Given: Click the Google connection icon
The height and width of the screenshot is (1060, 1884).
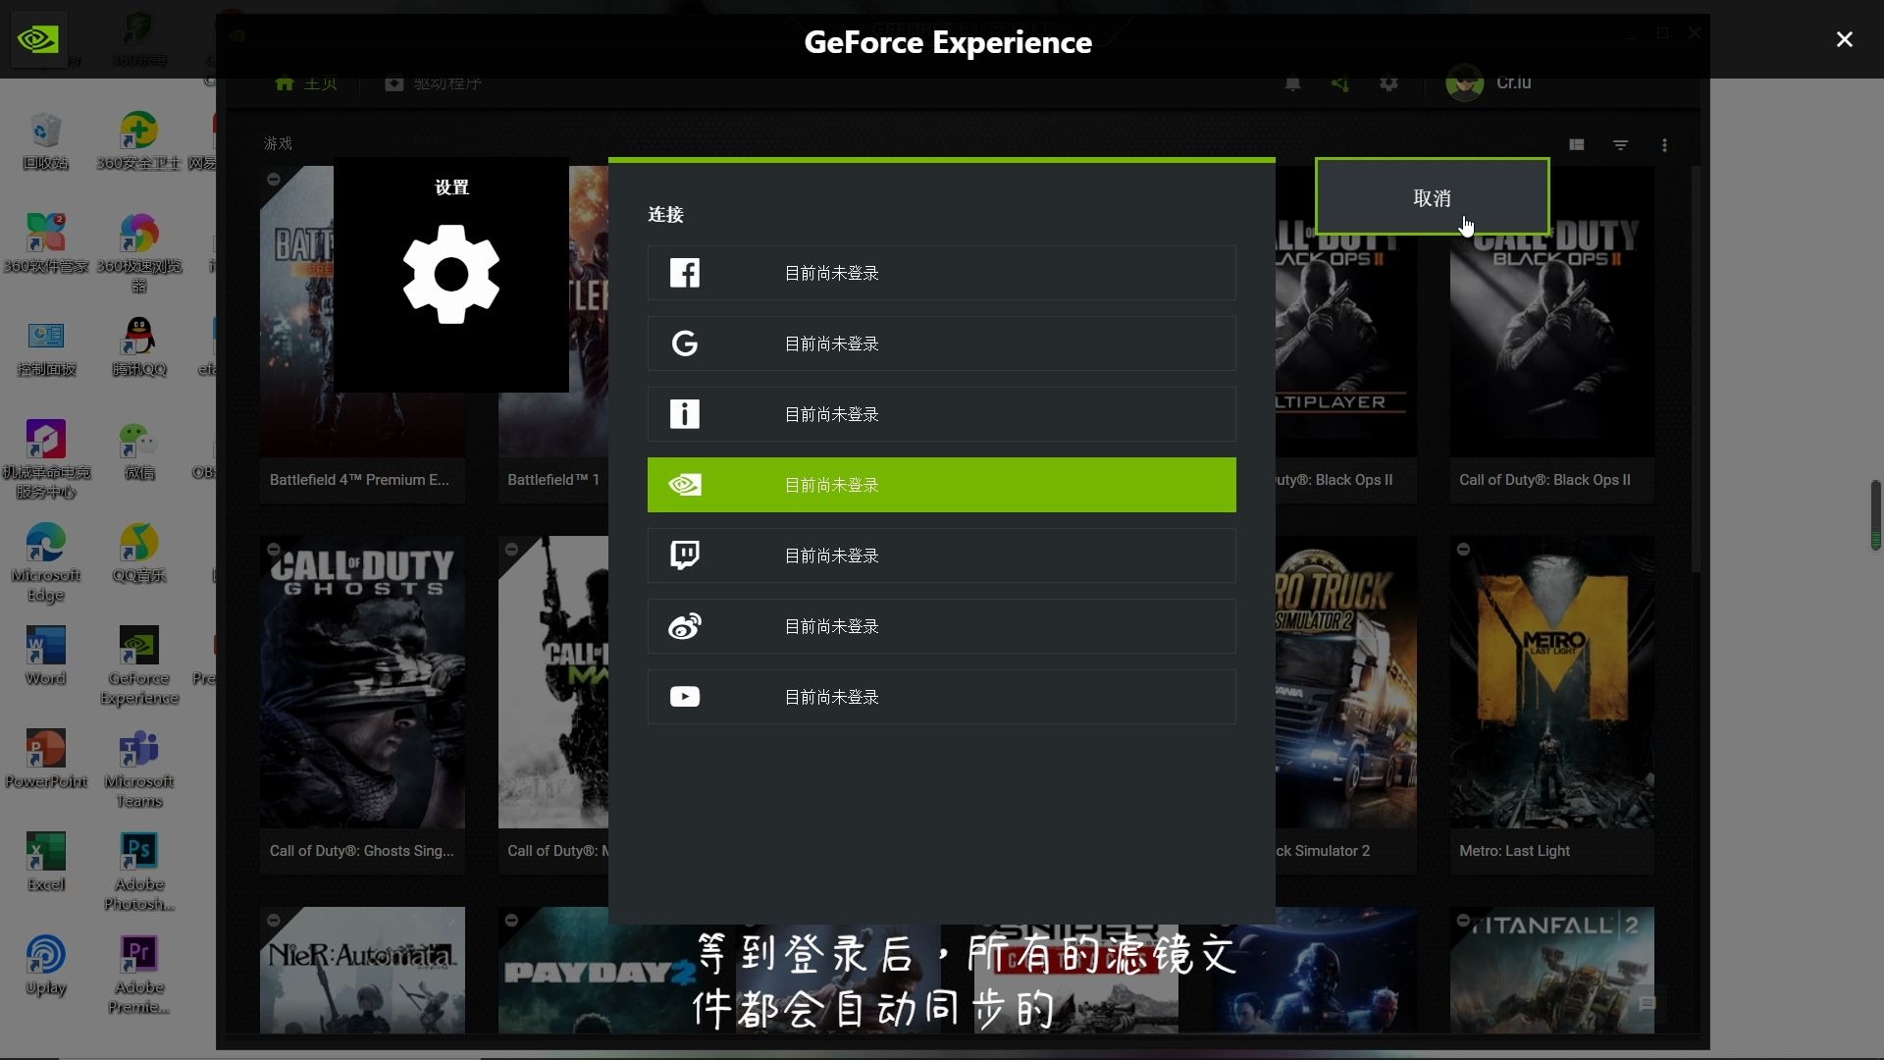Looking at the screenshot, I should click(683, 343).
